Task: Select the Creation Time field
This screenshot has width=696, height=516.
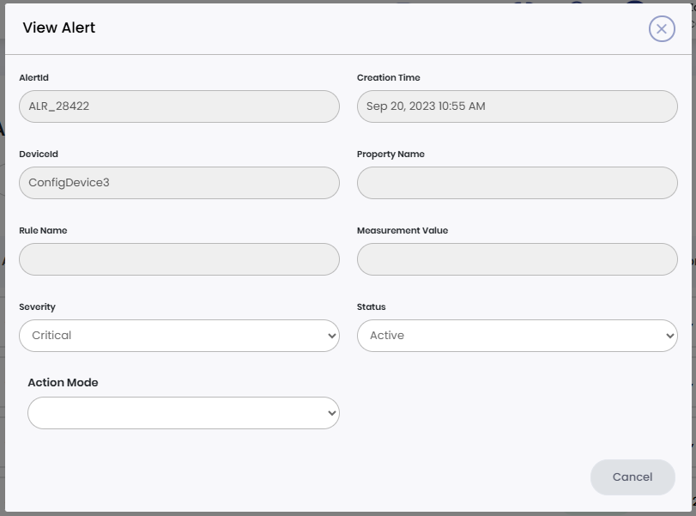Action: tap(517, 106)
